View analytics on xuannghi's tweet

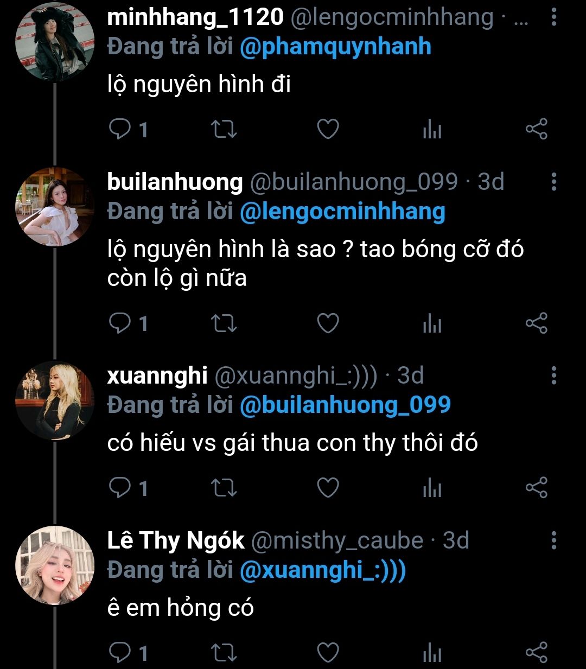tap(432, 489)
